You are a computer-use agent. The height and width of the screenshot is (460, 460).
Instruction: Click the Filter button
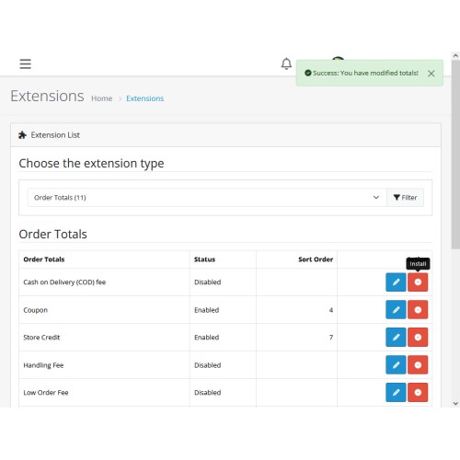pyautogui.click(x=405, y=198)
